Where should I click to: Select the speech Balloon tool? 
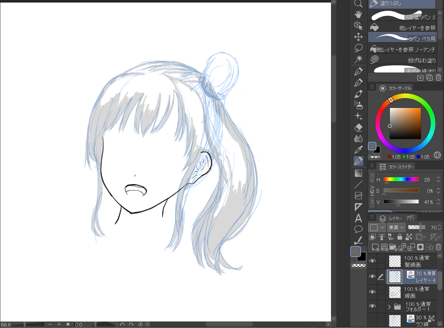point(358,229)
